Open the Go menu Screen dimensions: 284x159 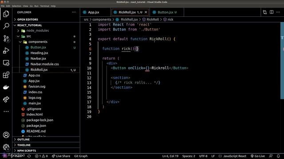point(32,6)
